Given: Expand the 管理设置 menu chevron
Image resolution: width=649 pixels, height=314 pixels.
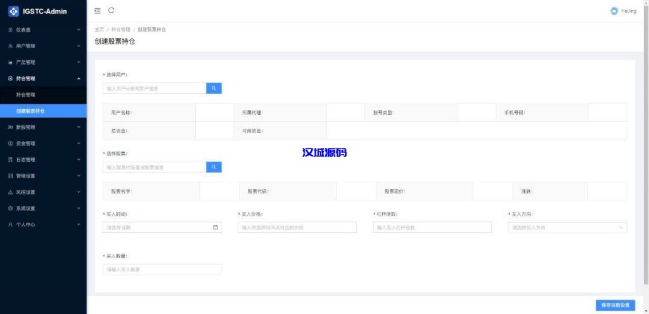Looking at the screenshot, I should point(79,176).
